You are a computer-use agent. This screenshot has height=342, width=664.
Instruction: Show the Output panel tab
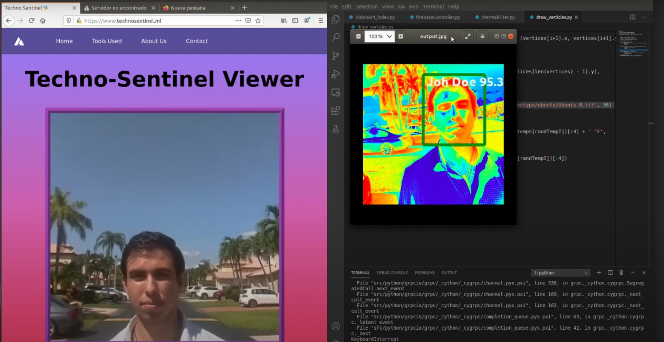(449, 273)
